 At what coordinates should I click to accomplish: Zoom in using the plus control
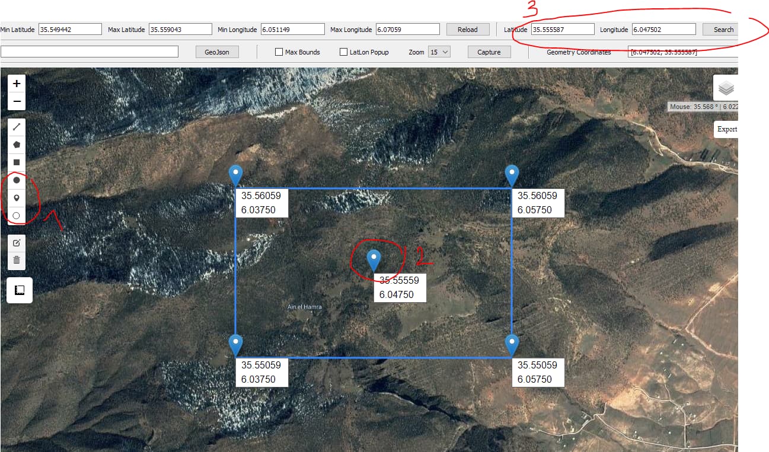(17, 83)
